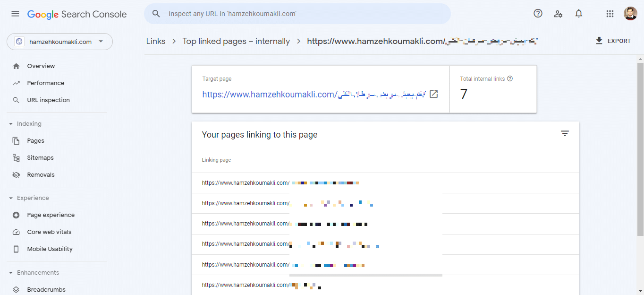Click the Top linked pages breadcrumb
The height and width of the screenshot is (295, 644).
point(236,41)
